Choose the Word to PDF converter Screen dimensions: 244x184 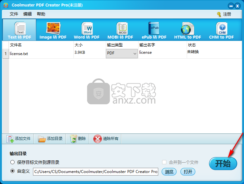click(87, 30)
